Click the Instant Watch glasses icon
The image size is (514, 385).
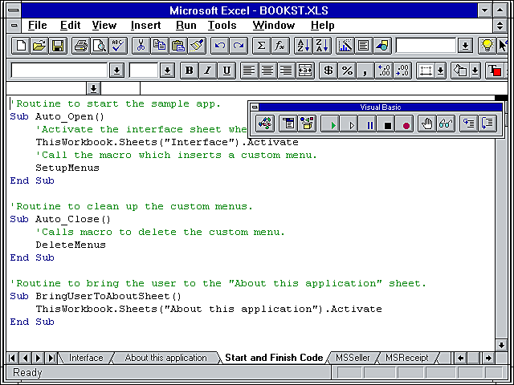coord(446,124)
